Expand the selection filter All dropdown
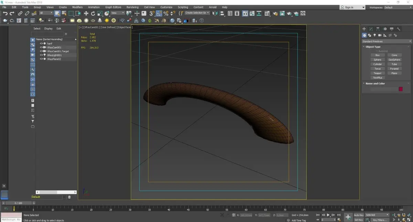 click(x=46, y=13)
